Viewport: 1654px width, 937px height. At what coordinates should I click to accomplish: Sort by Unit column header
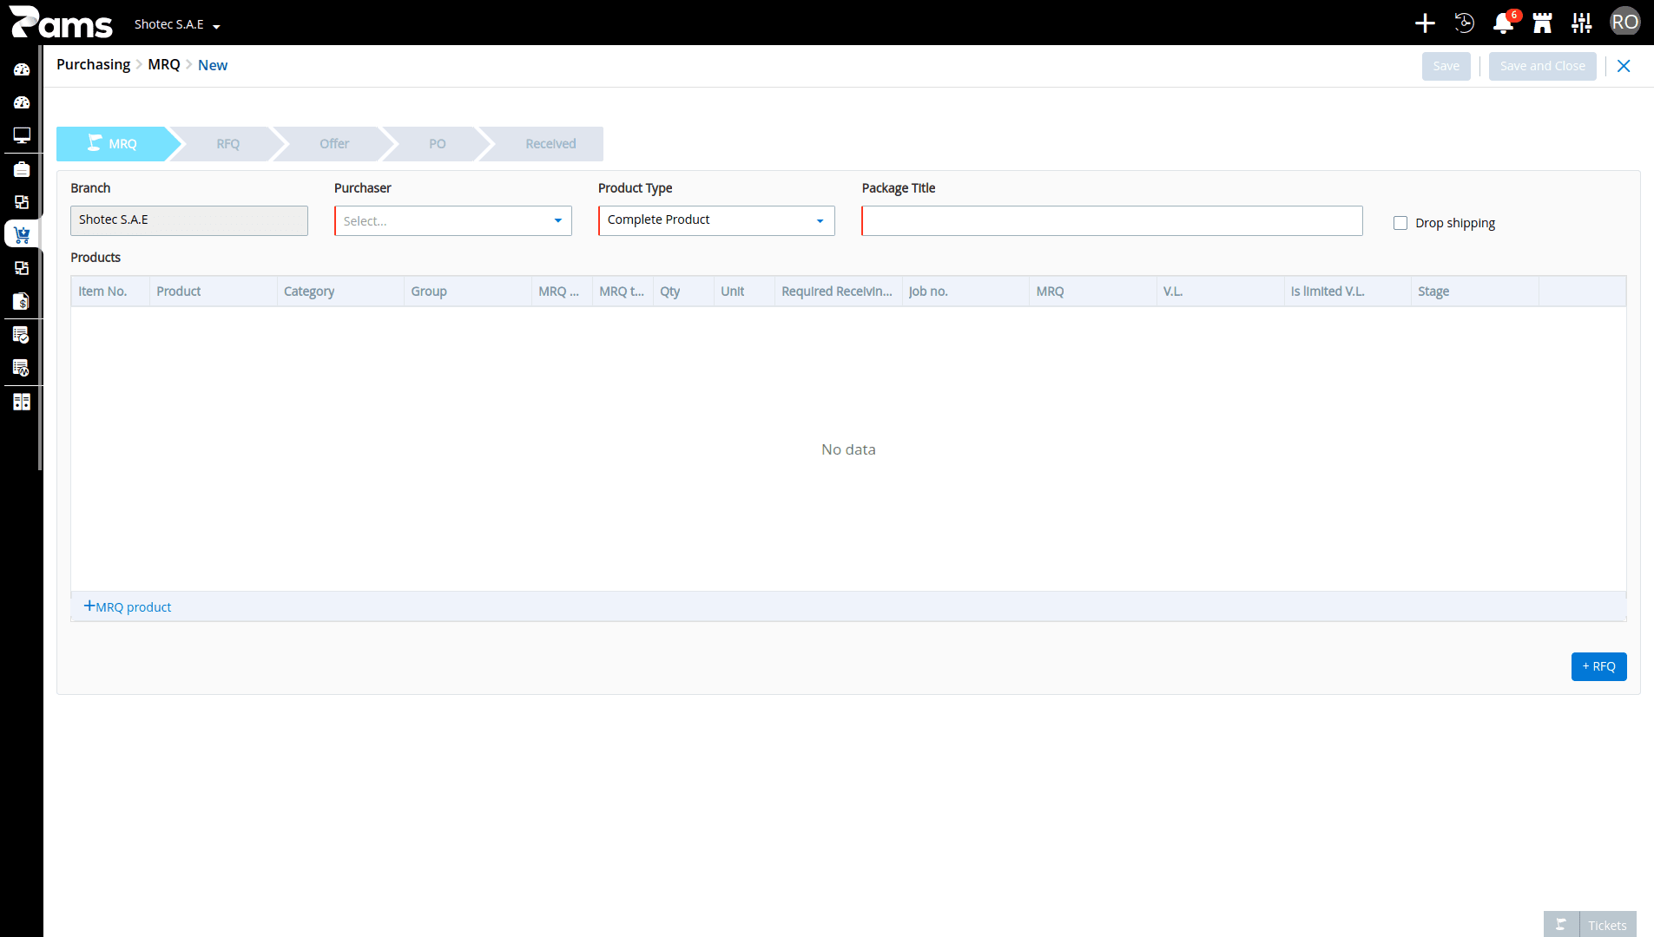pyautogui.click(x=744, y=292)
